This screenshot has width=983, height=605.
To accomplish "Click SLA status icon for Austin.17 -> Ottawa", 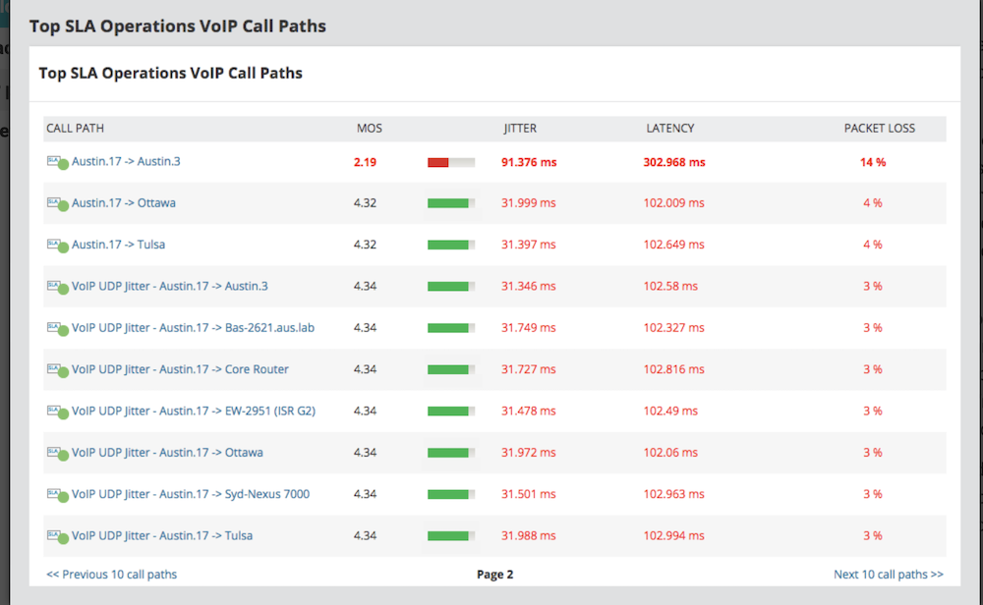I will (57, 203).
